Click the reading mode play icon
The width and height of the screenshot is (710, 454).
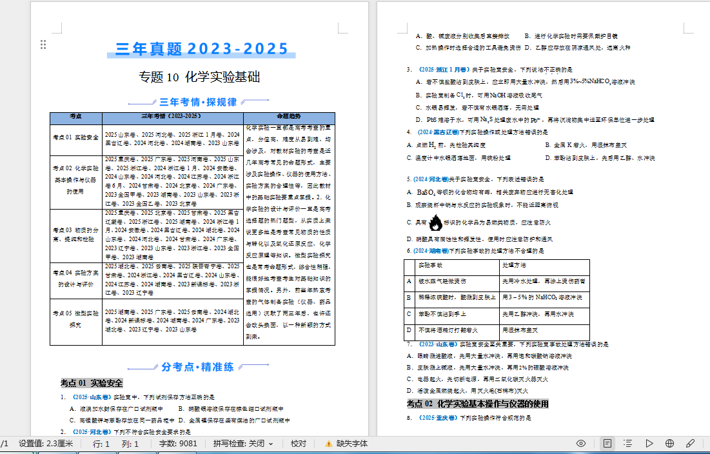(649, 444)
